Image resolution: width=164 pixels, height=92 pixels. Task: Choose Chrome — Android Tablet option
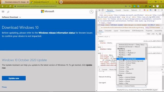pos(131,63)
